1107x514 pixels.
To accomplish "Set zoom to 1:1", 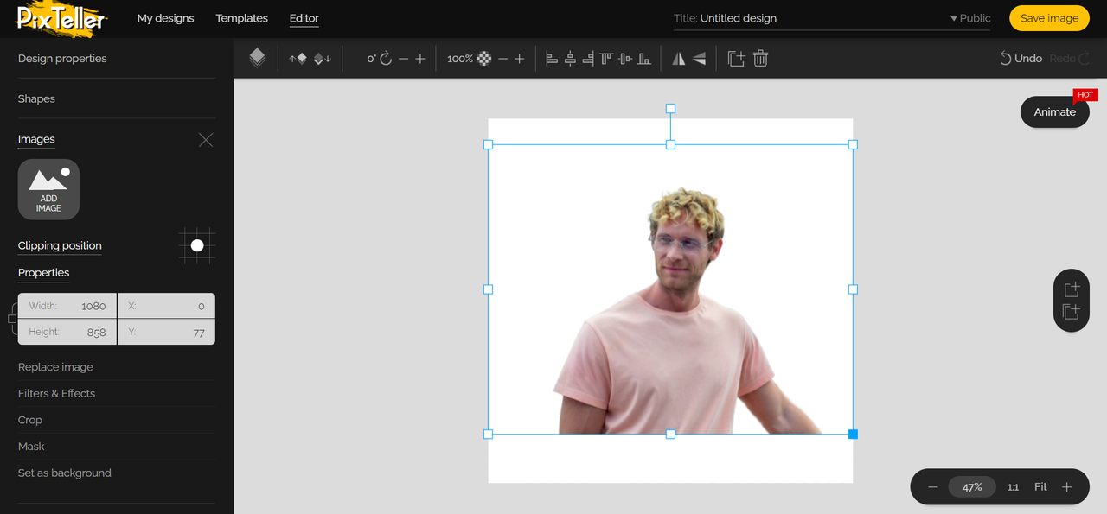I will tap(1013, 487).
